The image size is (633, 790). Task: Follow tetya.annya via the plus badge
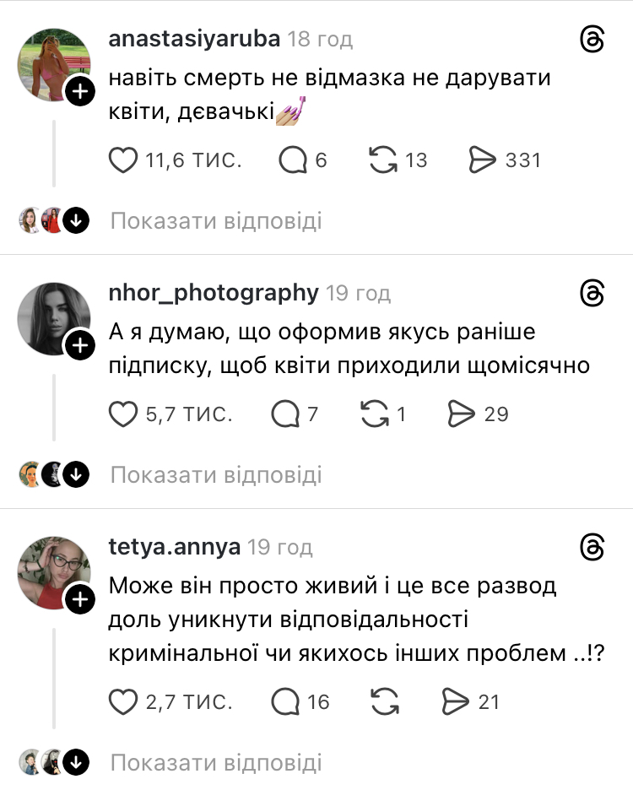click(x=82, y=599)
